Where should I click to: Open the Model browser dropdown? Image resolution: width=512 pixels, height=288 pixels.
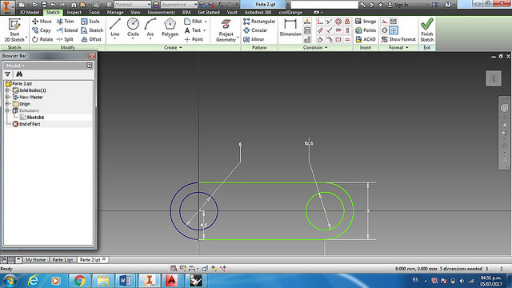15,66
